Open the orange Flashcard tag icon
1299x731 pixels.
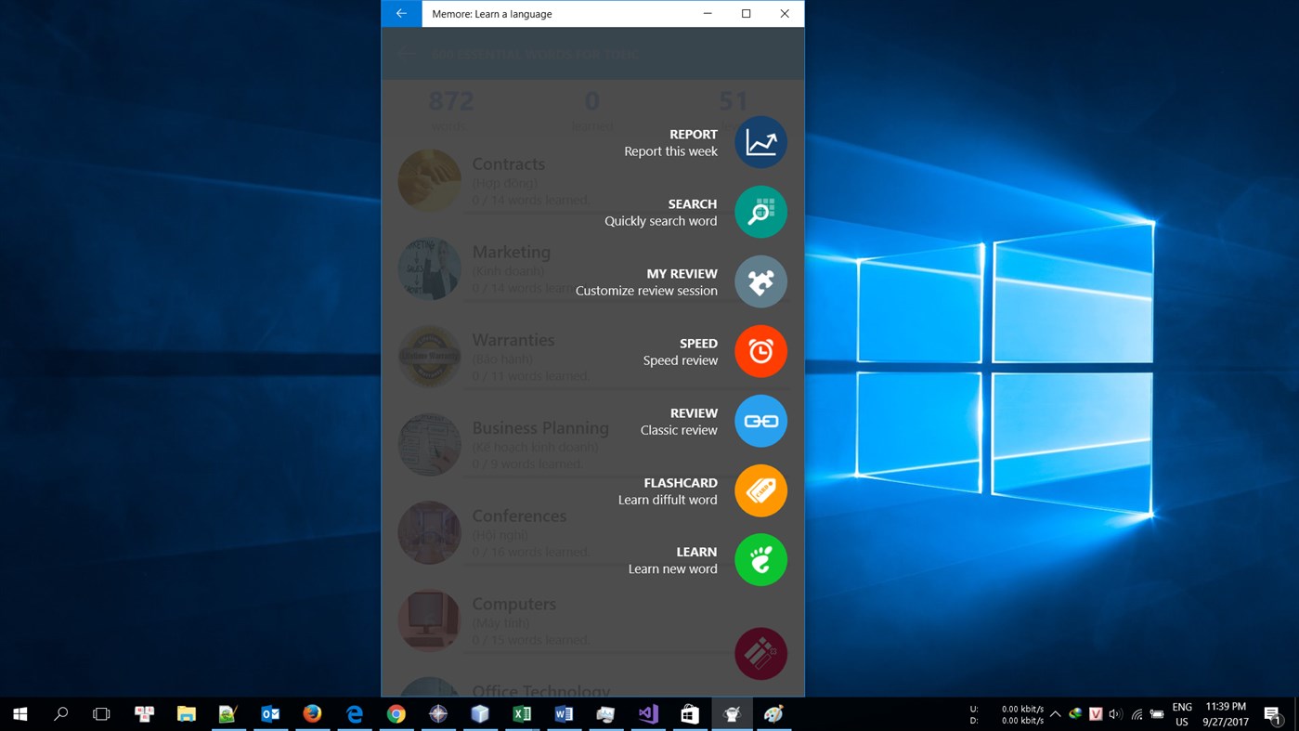coord(760,490)
